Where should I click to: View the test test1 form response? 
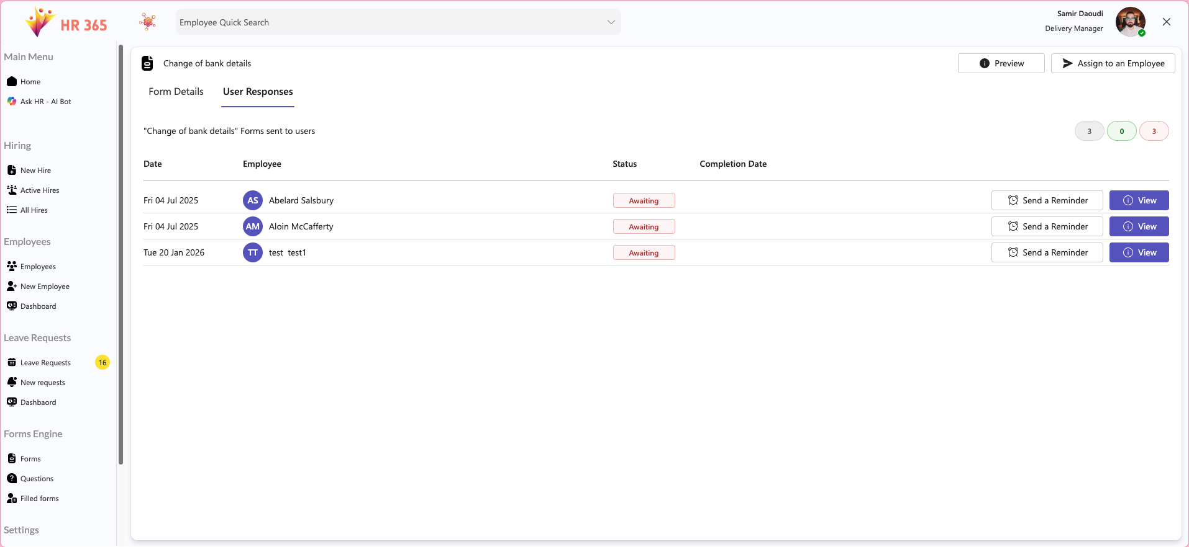click(x=1139, y=252)
